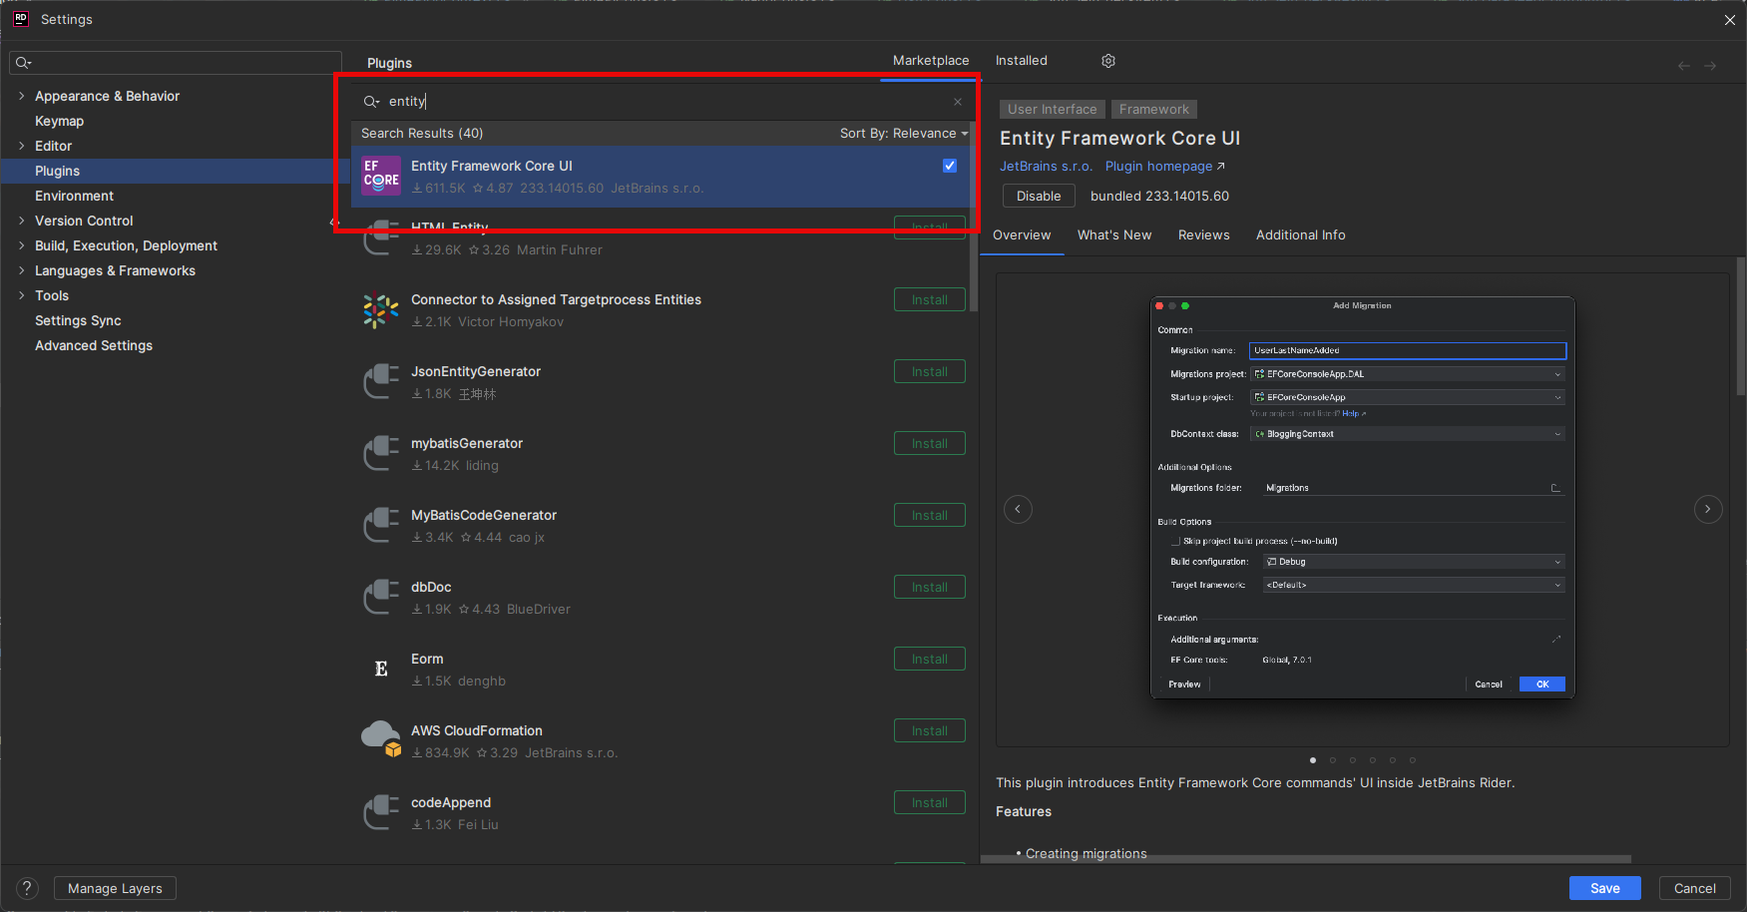The width and height of the screenshot is (1747, 912).
Task: Switch to the Installed tab
Action: click(1022, 61)
